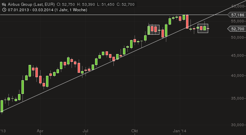
Task: Click the Apr time axis label
Action: [x=40, y=131]
